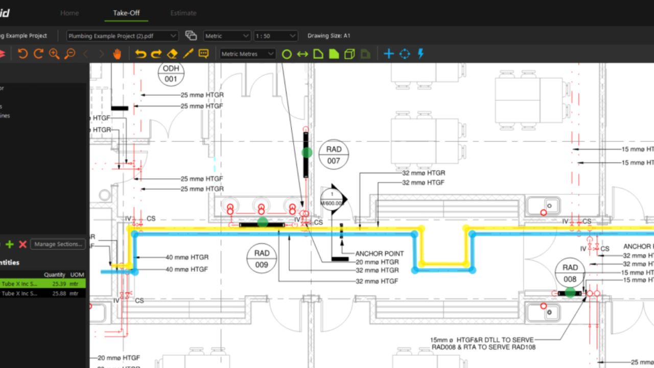Select the second Tube X quantity row
Screen dimensions: 654x368
point(41,293)
